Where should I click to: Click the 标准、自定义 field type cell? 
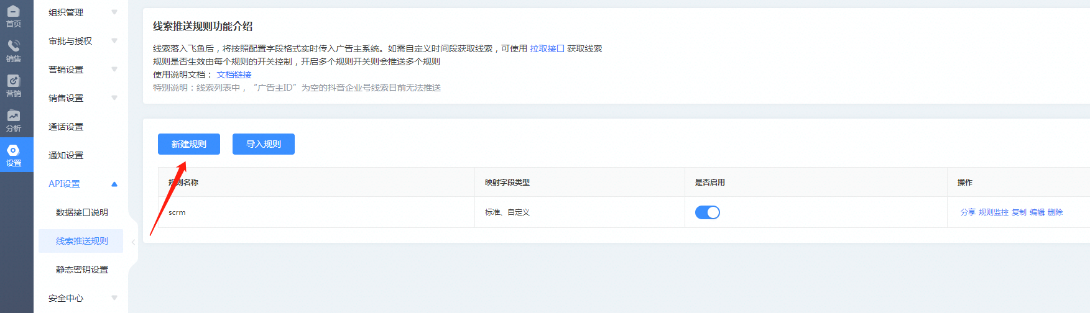point(580,212)
